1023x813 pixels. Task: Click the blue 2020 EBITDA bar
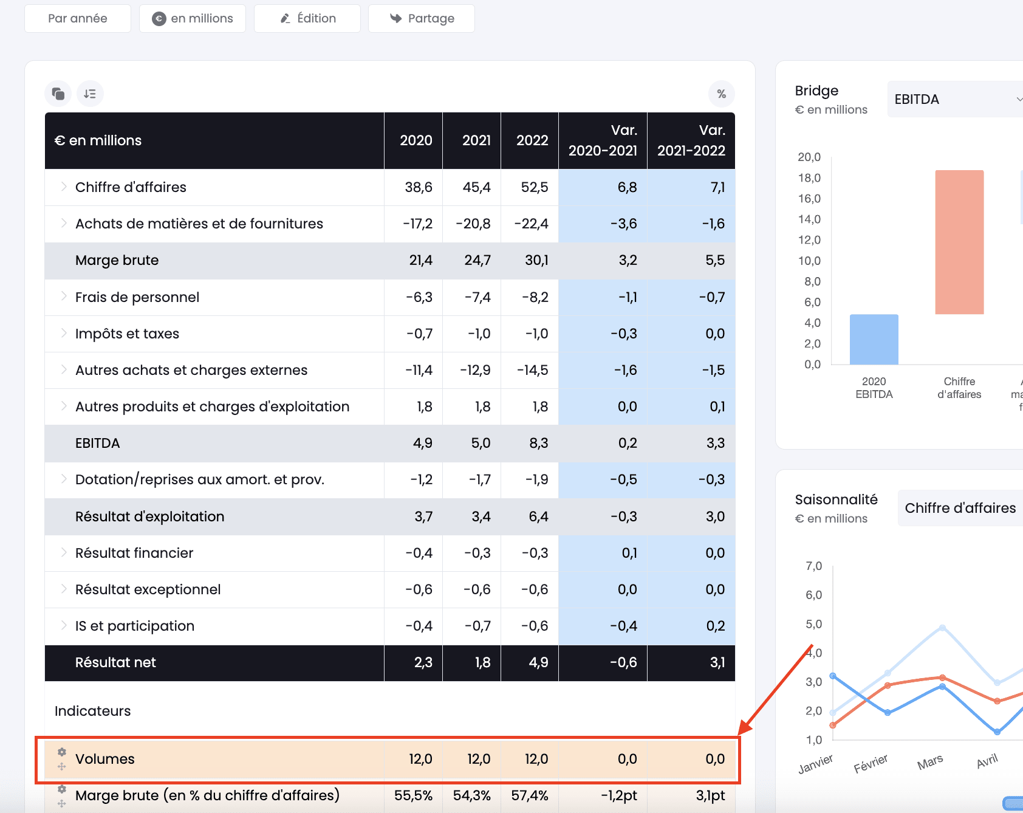click(874, 339)
